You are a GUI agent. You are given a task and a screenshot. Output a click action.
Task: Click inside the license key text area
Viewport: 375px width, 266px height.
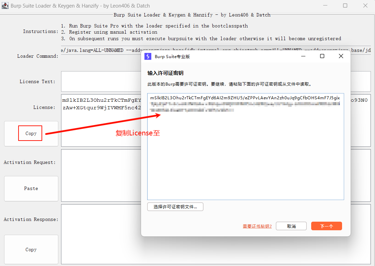246,146
